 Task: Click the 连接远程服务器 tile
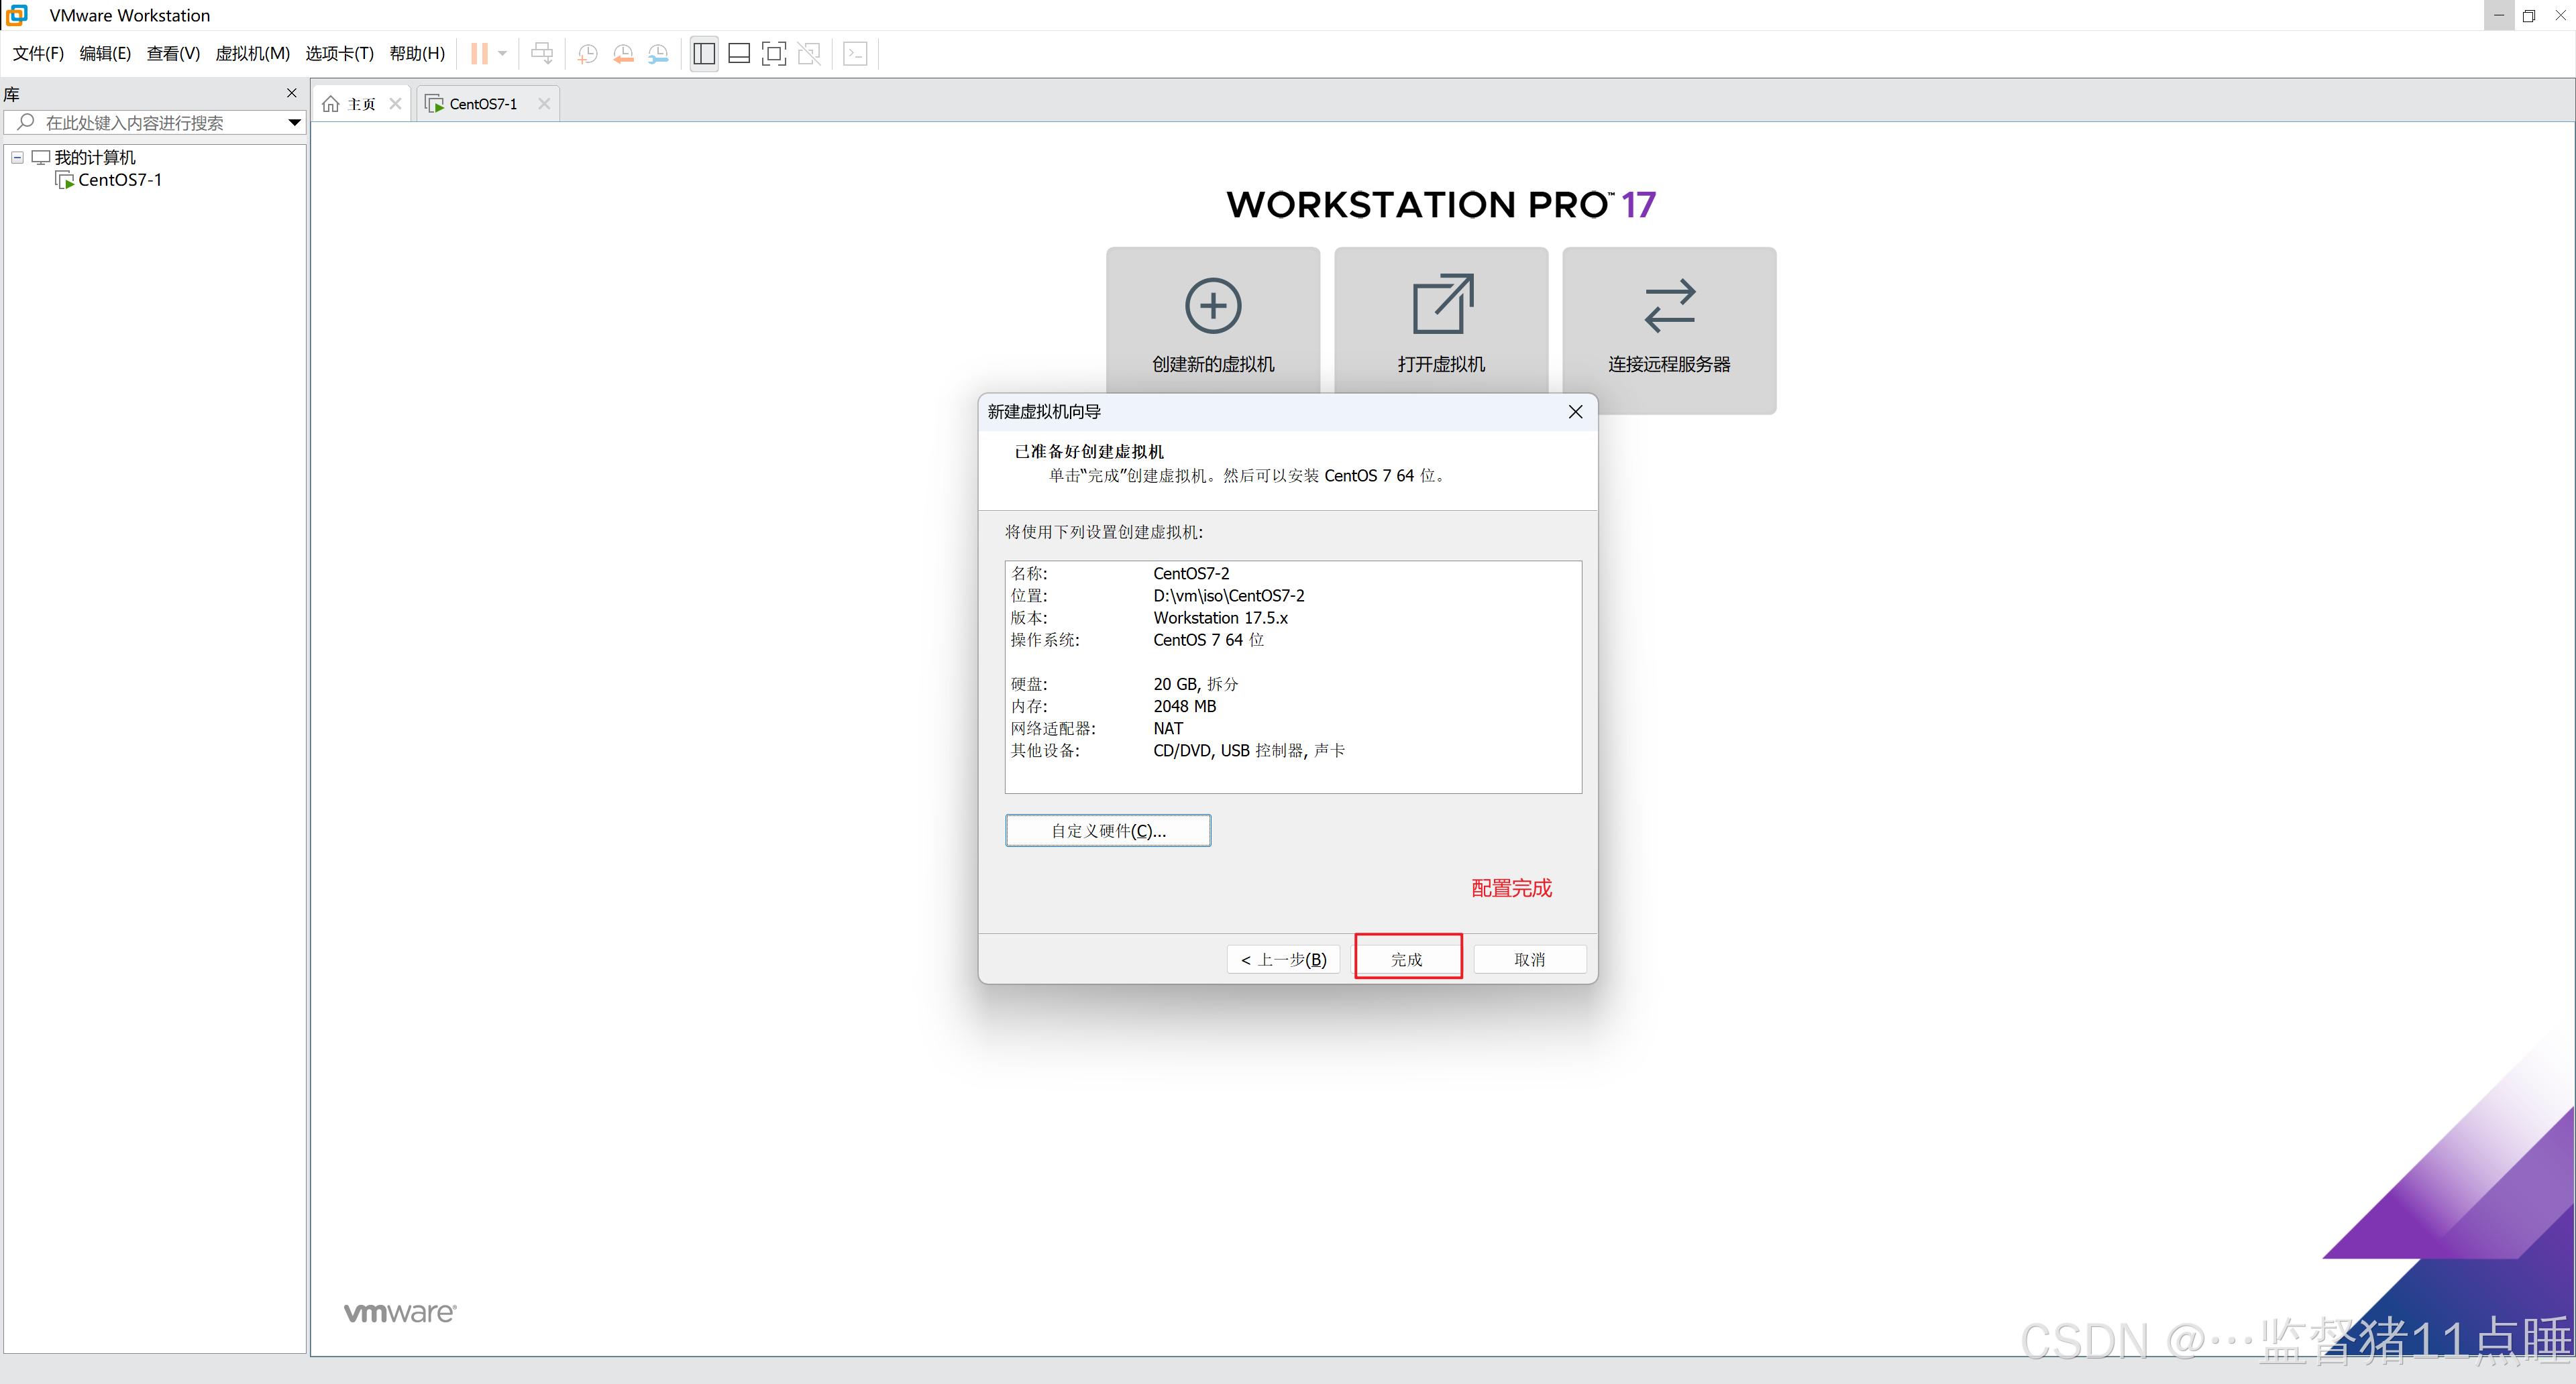1668,330
